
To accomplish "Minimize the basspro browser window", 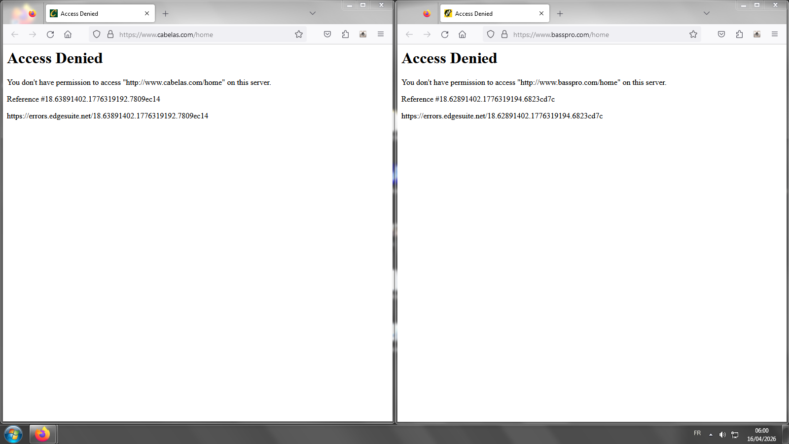I will (744, 5).
